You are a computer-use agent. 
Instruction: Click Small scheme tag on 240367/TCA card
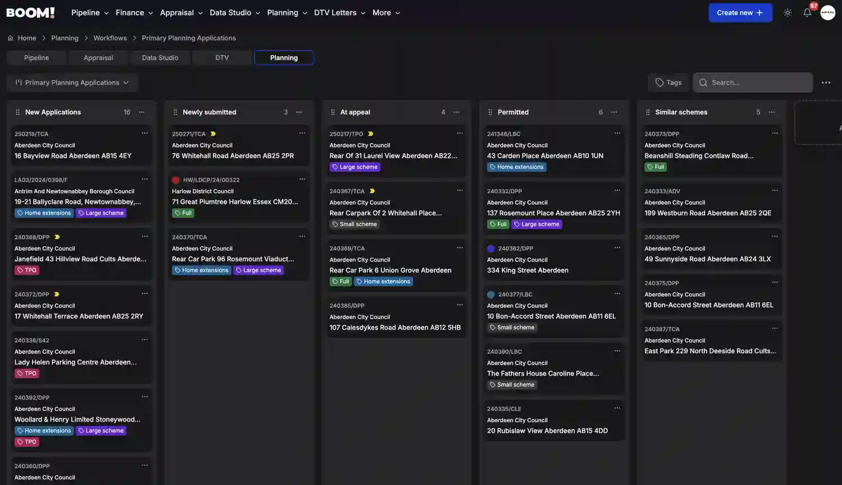(355, 225)
